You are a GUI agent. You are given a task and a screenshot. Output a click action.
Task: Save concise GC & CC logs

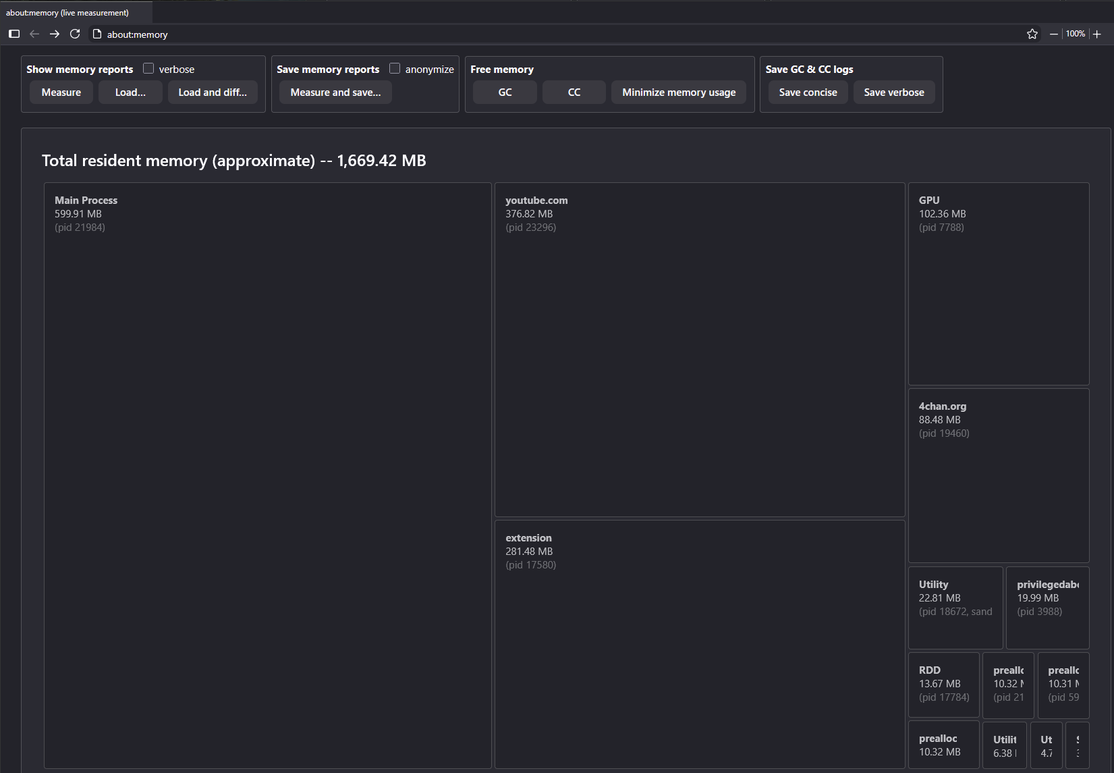click(x=808, y=92)
